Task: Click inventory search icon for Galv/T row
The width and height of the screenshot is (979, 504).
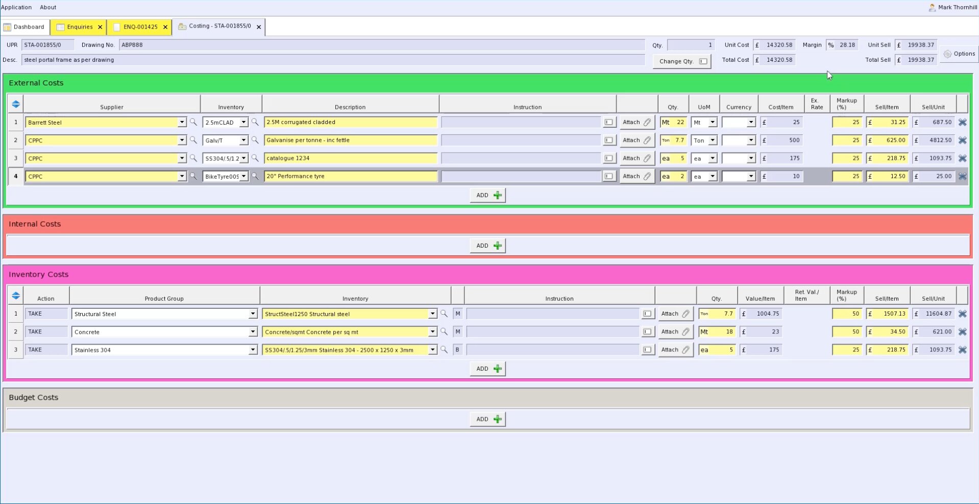Action: point(255,140)
